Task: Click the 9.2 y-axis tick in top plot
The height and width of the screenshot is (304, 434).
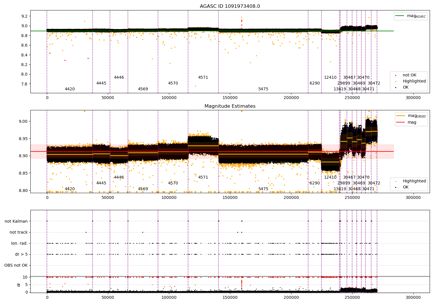Action: (x=25, y=16)
